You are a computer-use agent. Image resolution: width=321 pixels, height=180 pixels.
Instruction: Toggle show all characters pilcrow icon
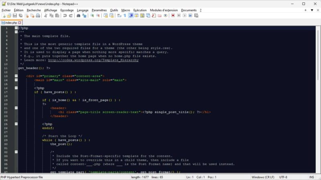pos(125,16)
